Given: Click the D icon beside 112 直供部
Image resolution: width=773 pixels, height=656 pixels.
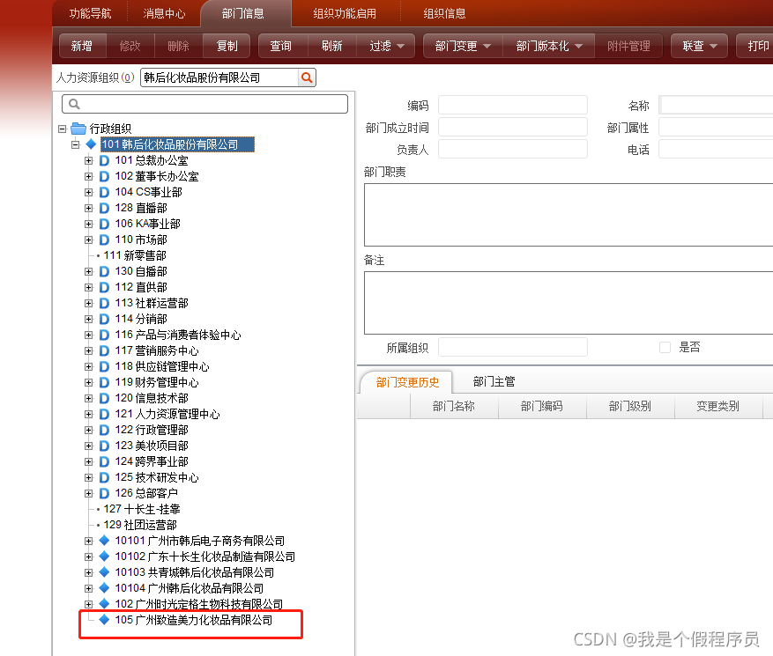Looking at the screenshot, I should (x=104, y=287).
